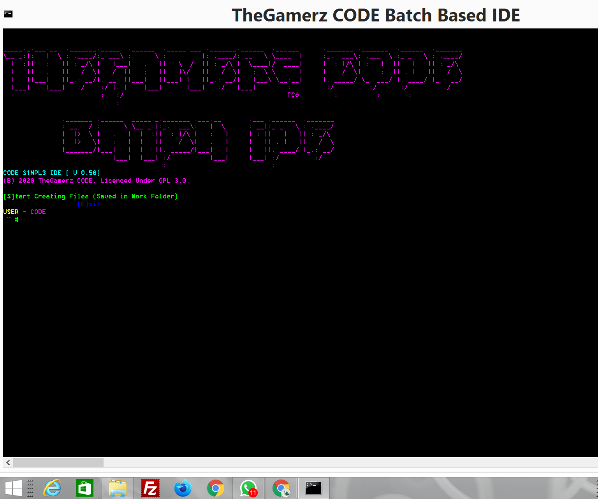Launch the FileZilla FTP client
Image resolution: width=598 pixels, height=499 pixels.
[x=150, y=488]
